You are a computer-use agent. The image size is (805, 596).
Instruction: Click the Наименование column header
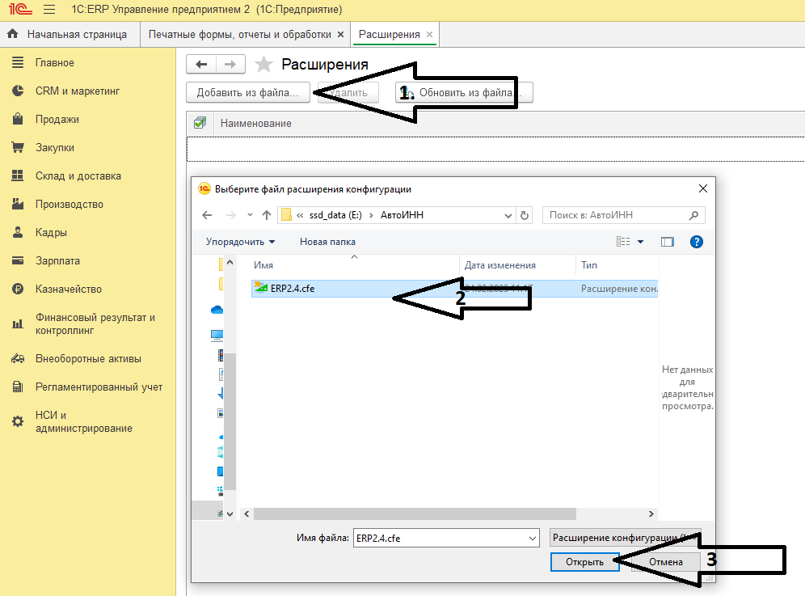pyautogui.click(x=255, y=123)
